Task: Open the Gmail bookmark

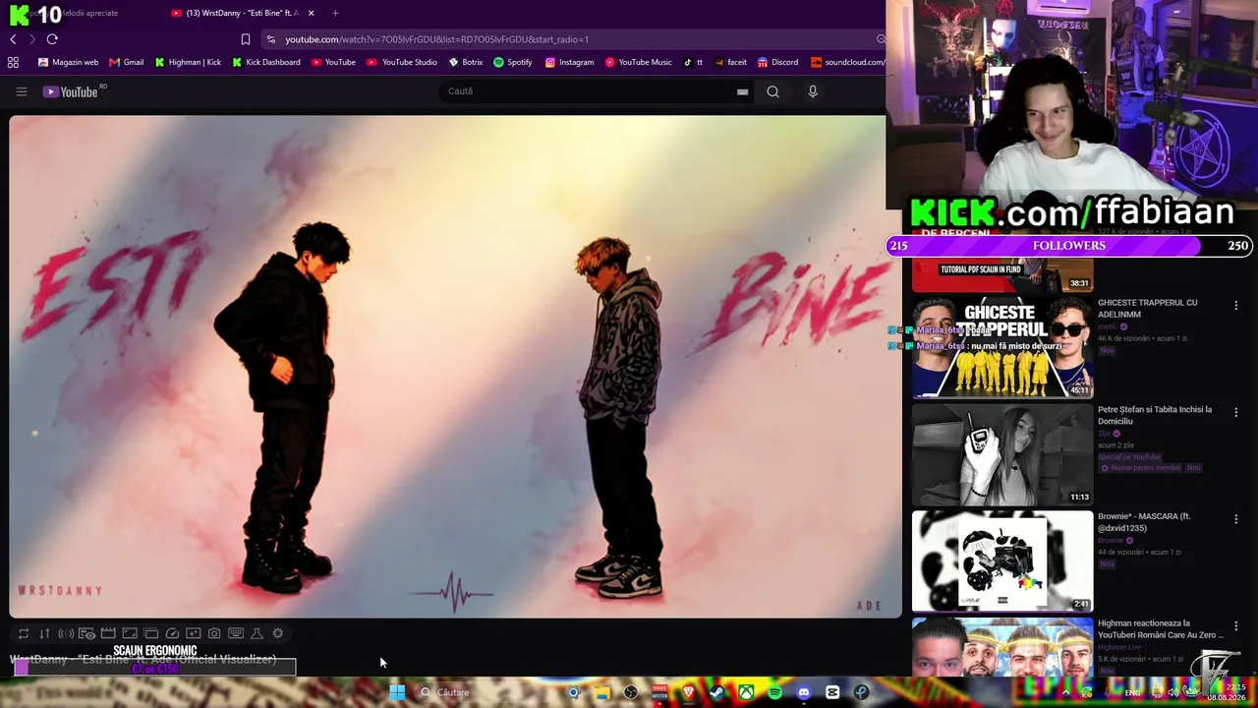Action: (127, 62)
